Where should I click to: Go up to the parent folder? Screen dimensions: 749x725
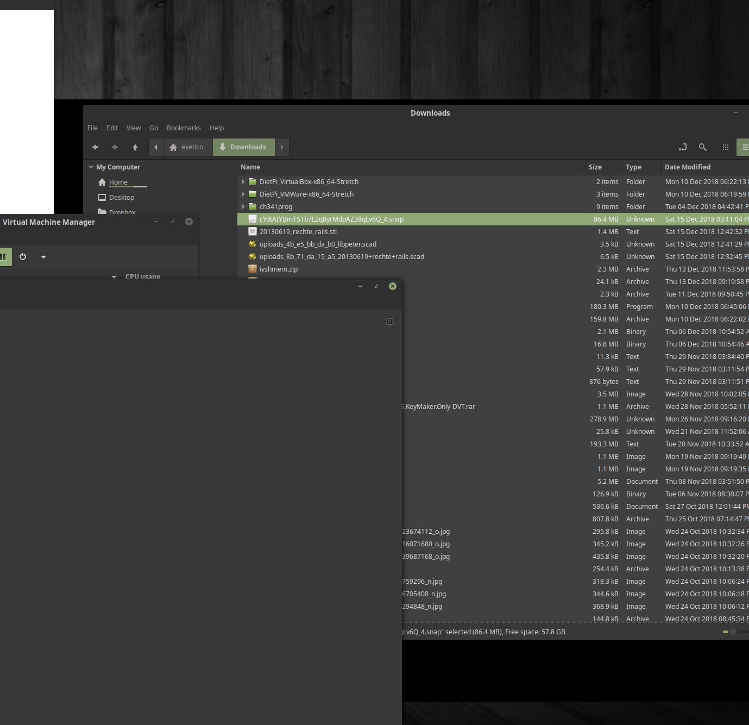coord(135,147)
